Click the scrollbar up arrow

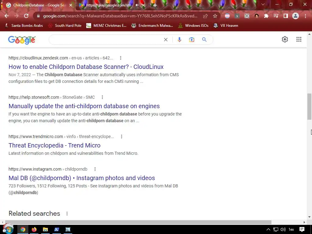pos(309,34)
